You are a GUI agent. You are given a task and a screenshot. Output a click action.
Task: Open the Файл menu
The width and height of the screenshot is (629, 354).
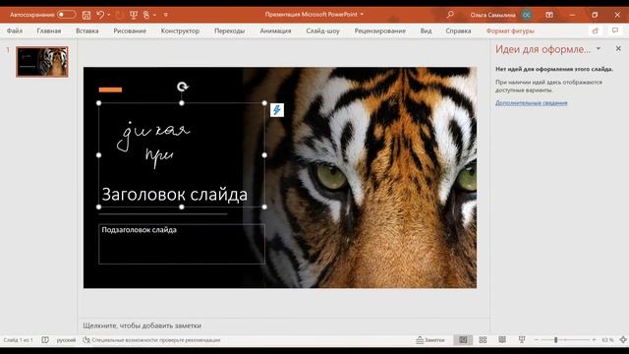pos(15,30)
